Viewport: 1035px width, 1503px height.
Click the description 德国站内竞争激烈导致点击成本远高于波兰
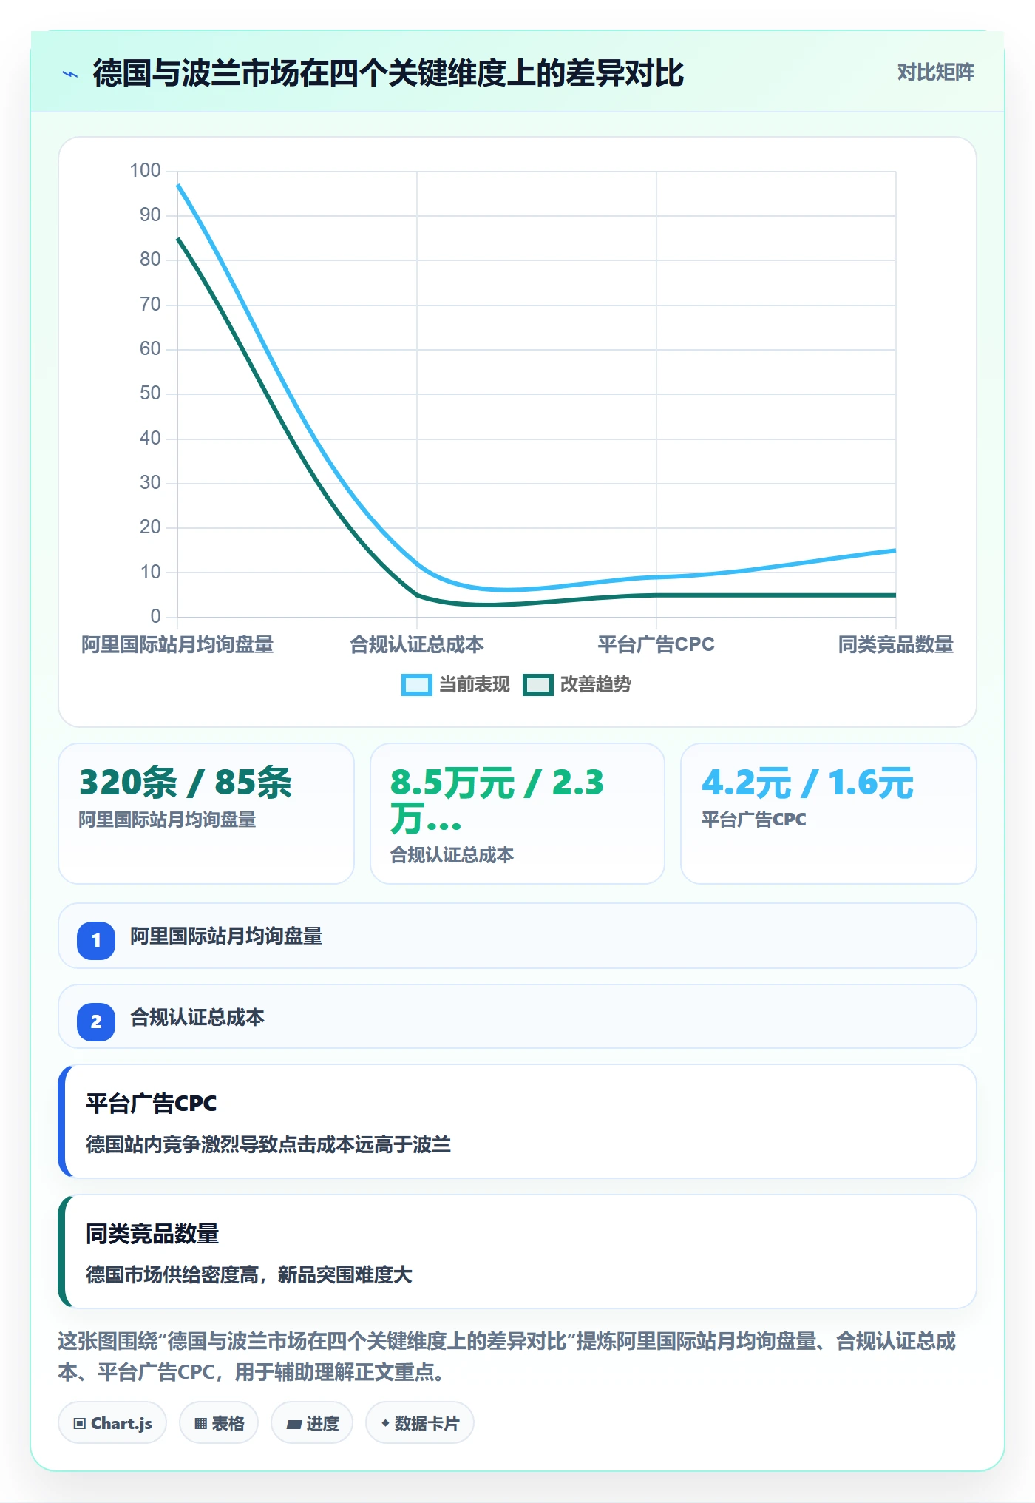(x=268, y=1145)
